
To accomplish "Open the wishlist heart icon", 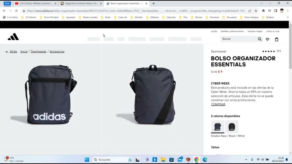I will coord(267,39).
